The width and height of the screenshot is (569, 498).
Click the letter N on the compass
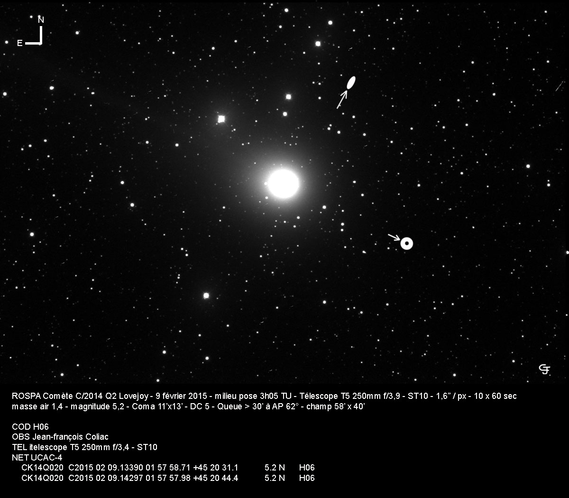(x=41, y=20)
